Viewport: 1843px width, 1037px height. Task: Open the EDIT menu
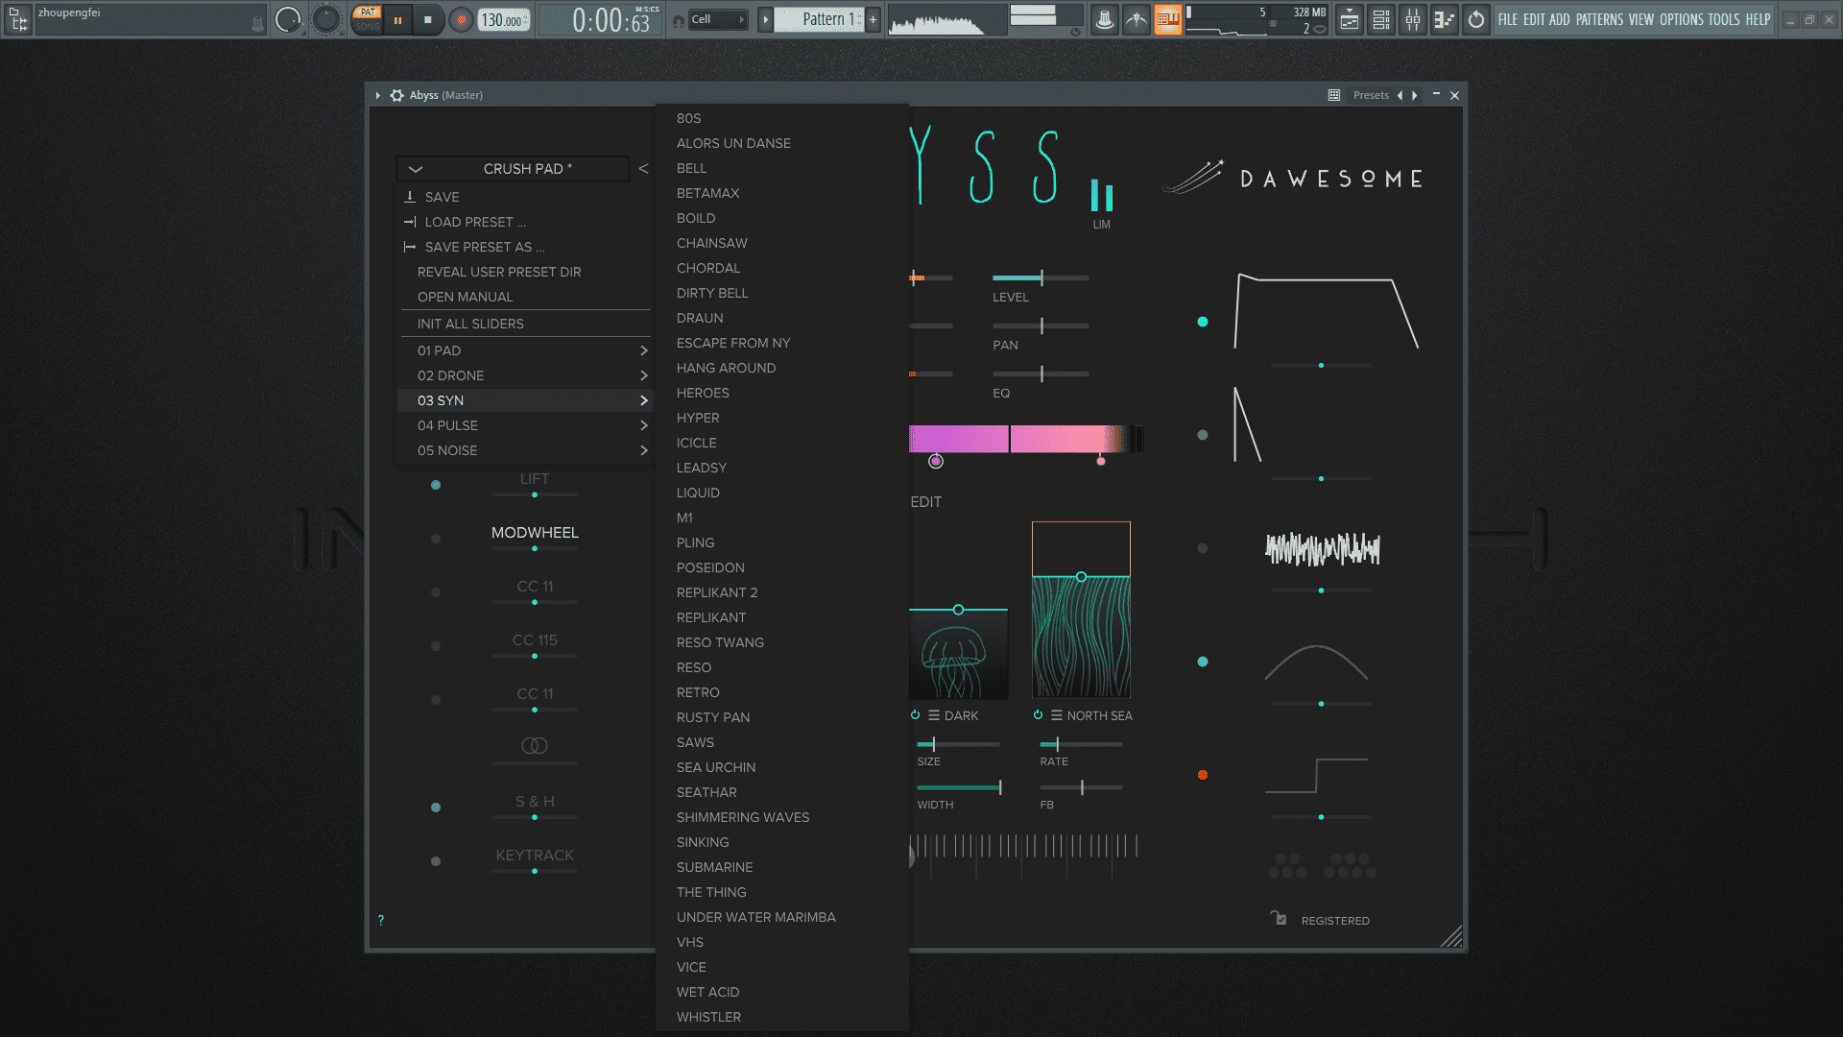[x=1534, y=19]
